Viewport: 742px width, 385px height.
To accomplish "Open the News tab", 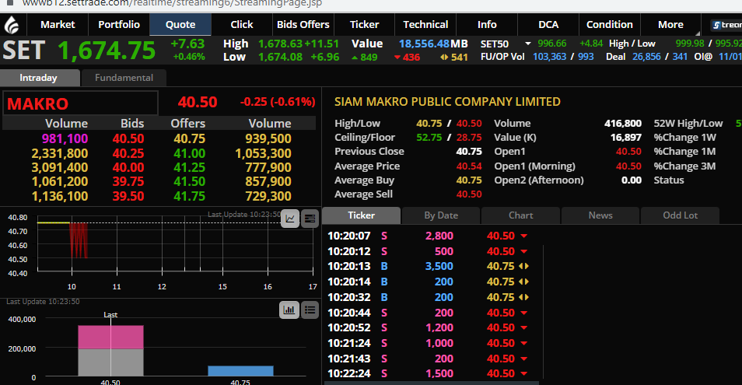I will point(600,215).
